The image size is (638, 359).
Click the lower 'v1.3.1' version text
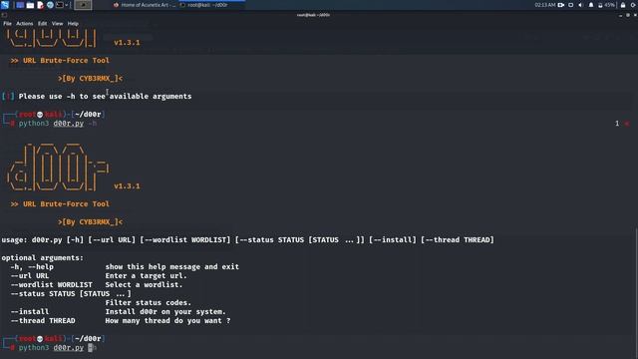127,186
